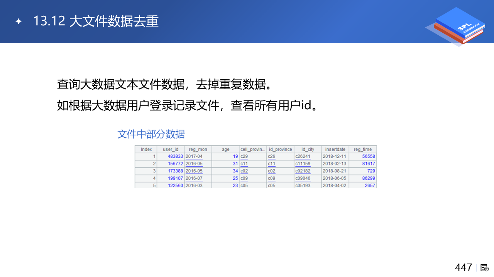Click age value 19
The image size is (494, 277).
pyautogui.click(x=235, y=157)
